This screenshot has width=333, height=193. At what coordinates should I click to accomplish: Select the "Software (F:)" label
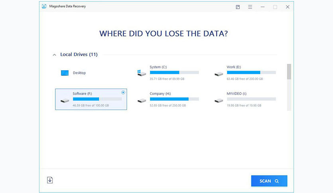82,94
